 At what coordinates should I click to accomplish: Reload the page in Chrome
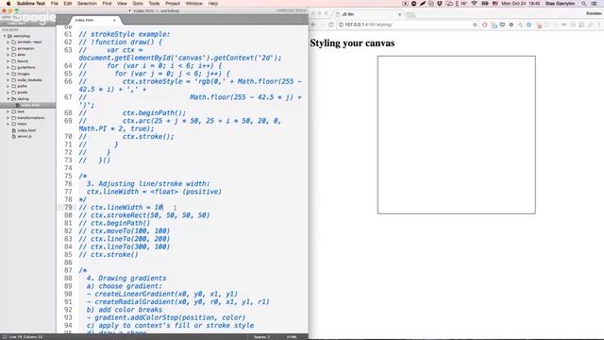point(330,25)
